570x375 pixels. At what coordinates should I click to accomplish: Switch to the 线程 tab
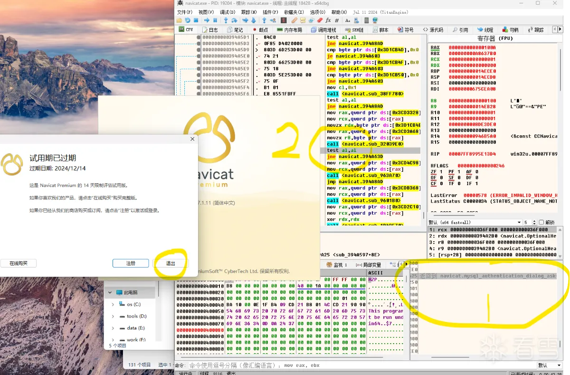tap(485, 29)
